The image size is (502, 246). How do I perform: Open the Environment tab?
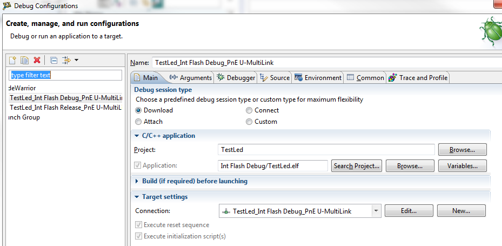tap(318, 78)
